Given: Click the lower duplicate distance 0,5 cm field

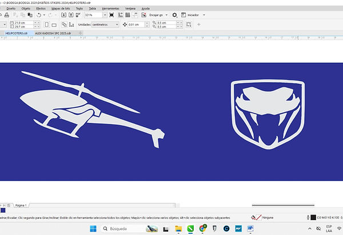Looking at the screenshot, I should coord(166,26).
